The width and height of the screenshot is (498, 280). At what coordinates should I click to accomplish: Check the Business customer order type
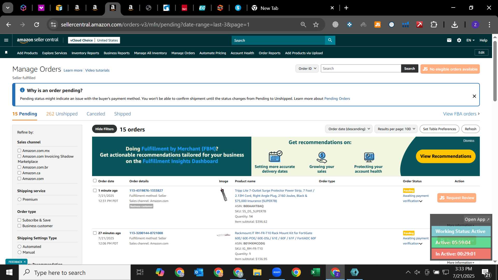[19, 226]
